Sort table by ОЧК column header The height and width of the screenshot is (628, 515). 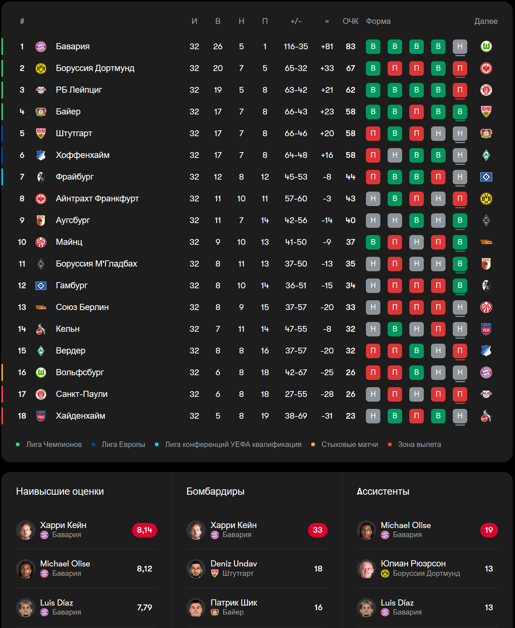click(350, 21)
